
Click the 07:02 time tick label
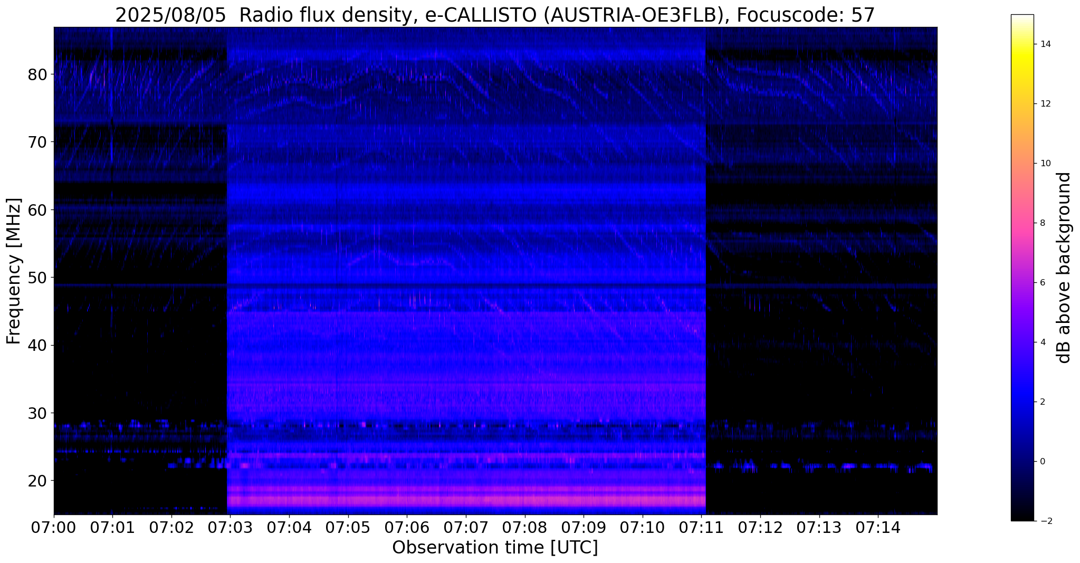[x=171, y=528]
